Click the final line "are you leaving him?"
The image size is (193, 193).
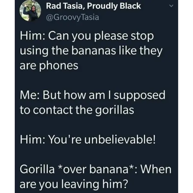[74, 184]
